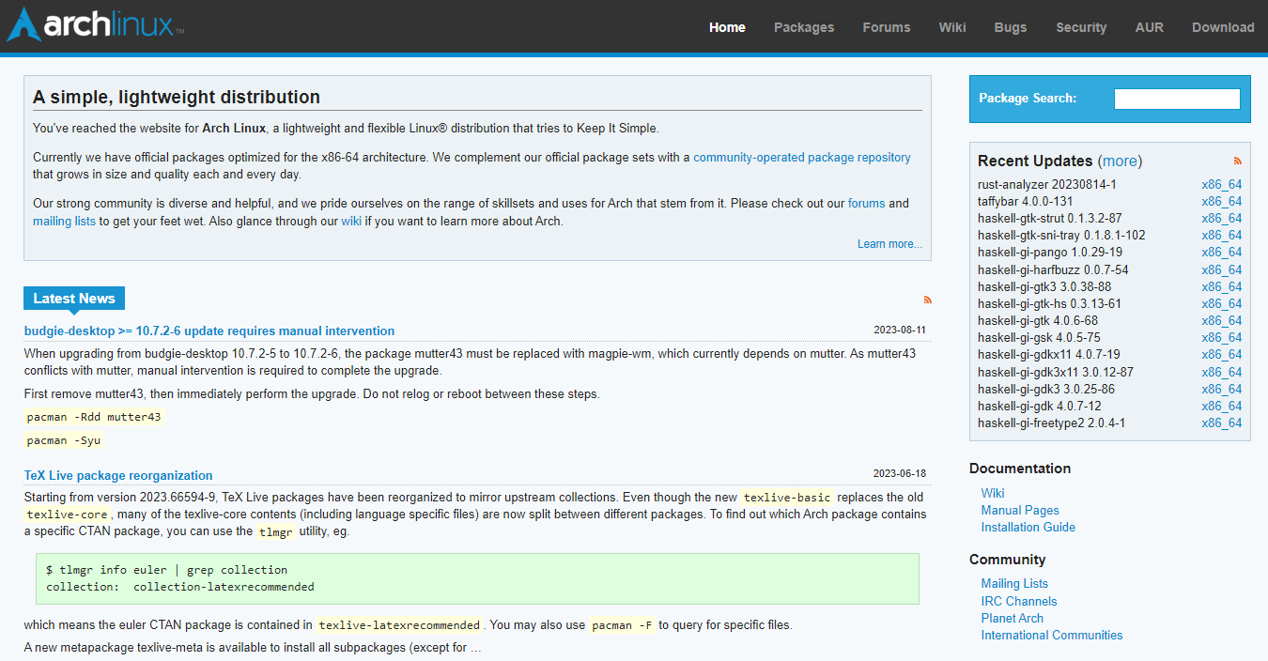Click x86_64 link for rust-analyzer row
Viewport: 1268px width, 661px height.
[1221, 185]
